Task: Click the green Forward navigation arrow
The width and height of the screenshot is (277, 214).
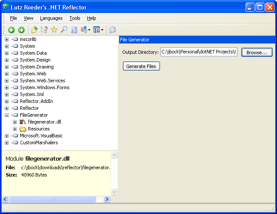Action: point(22,30)
